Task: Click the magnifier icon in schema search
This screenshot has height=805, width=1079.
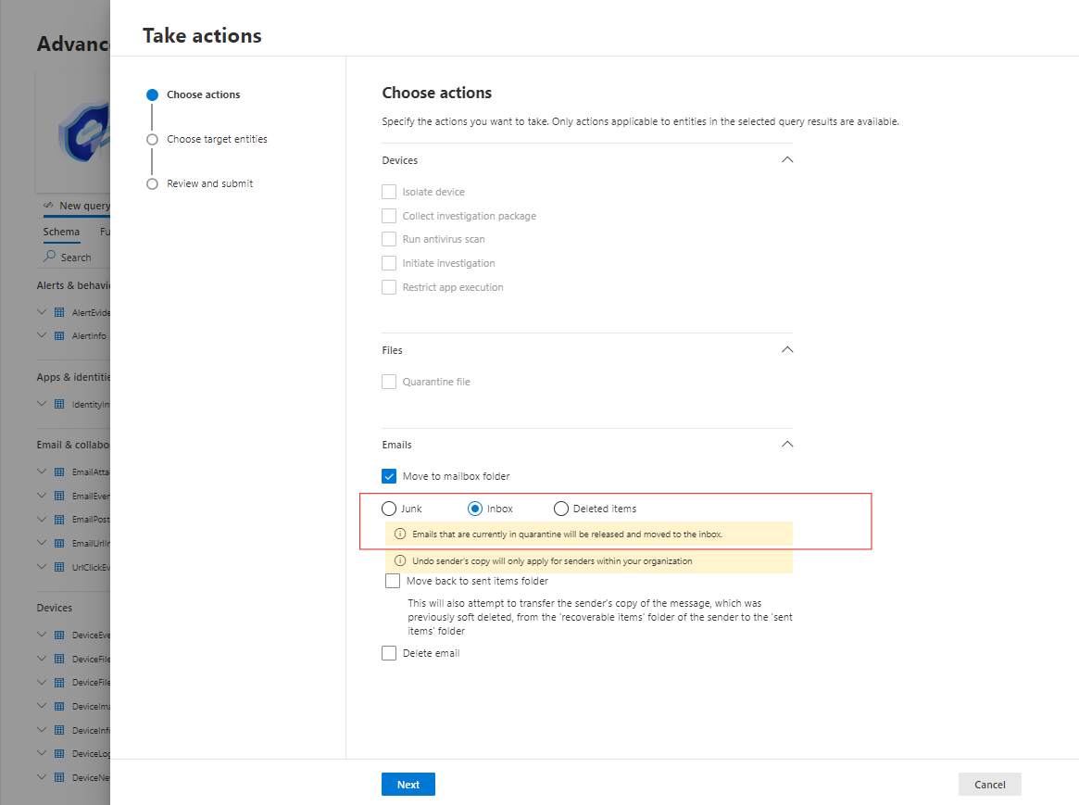Action: (50, 257)
